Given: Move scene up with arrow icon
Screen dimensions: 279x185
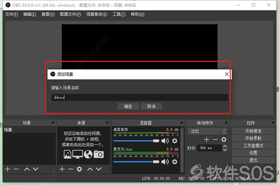Looking at the screenshot, I should point(27,169).
